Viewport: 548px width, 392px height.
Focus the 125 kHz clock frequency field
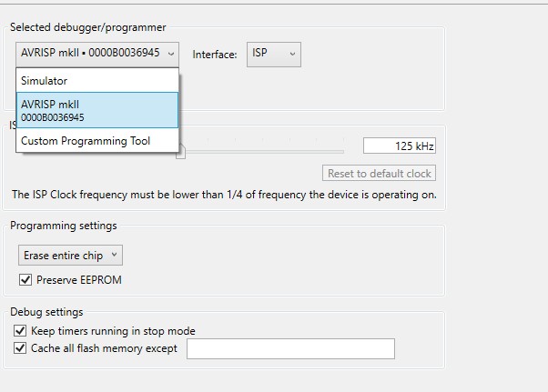399,146
